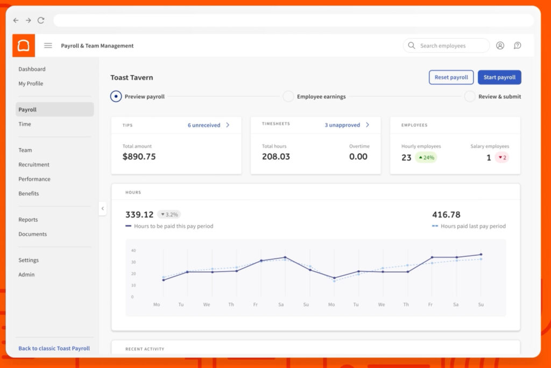Click the browser forward arrow

tap(29, 20)
